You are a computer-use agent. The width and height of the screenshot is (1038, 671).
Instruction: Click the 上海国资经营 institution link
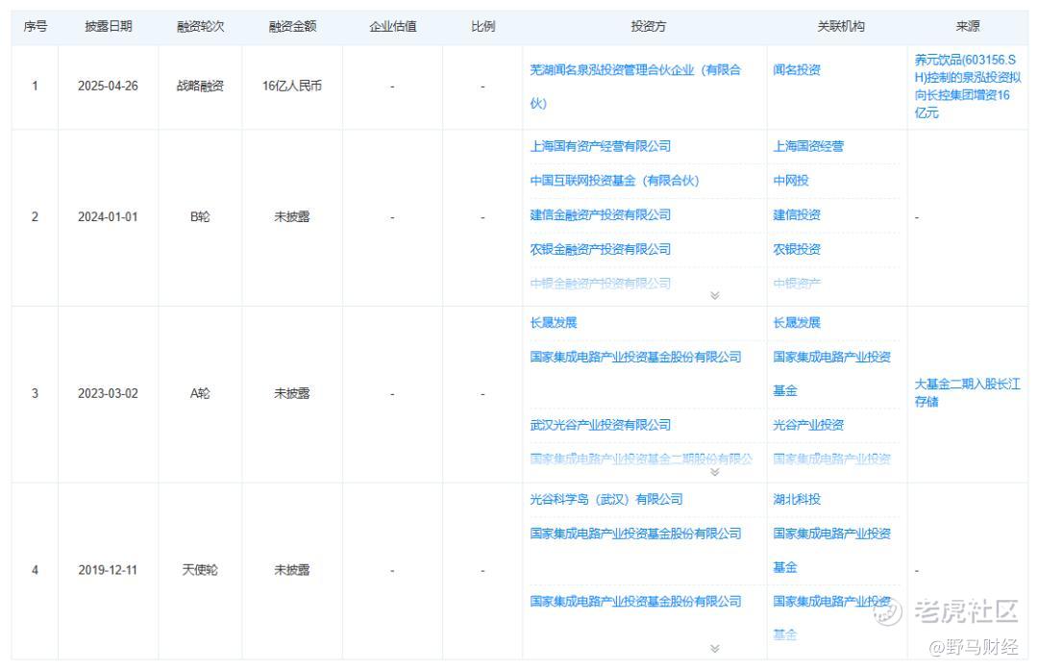click(808, 146)
